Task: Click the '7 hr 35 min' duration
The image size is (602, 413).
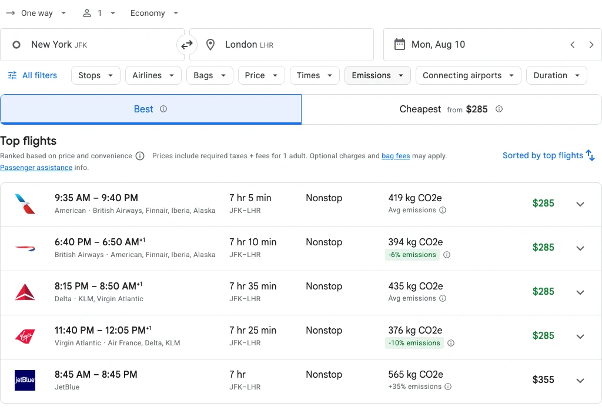Action: 253,287
